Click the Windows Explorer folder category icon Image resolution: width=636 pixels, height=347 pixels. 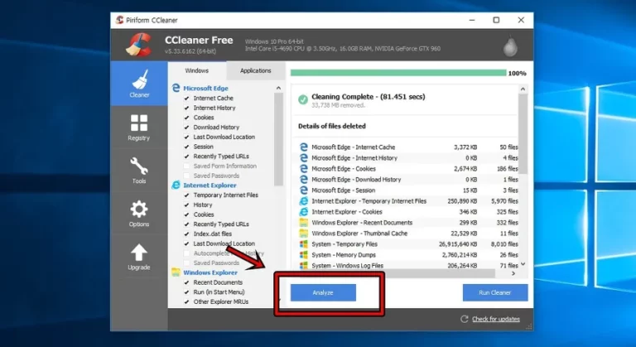176,272
